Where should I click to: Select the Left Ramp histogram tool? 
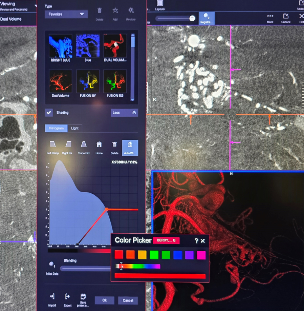coord(53,145)
